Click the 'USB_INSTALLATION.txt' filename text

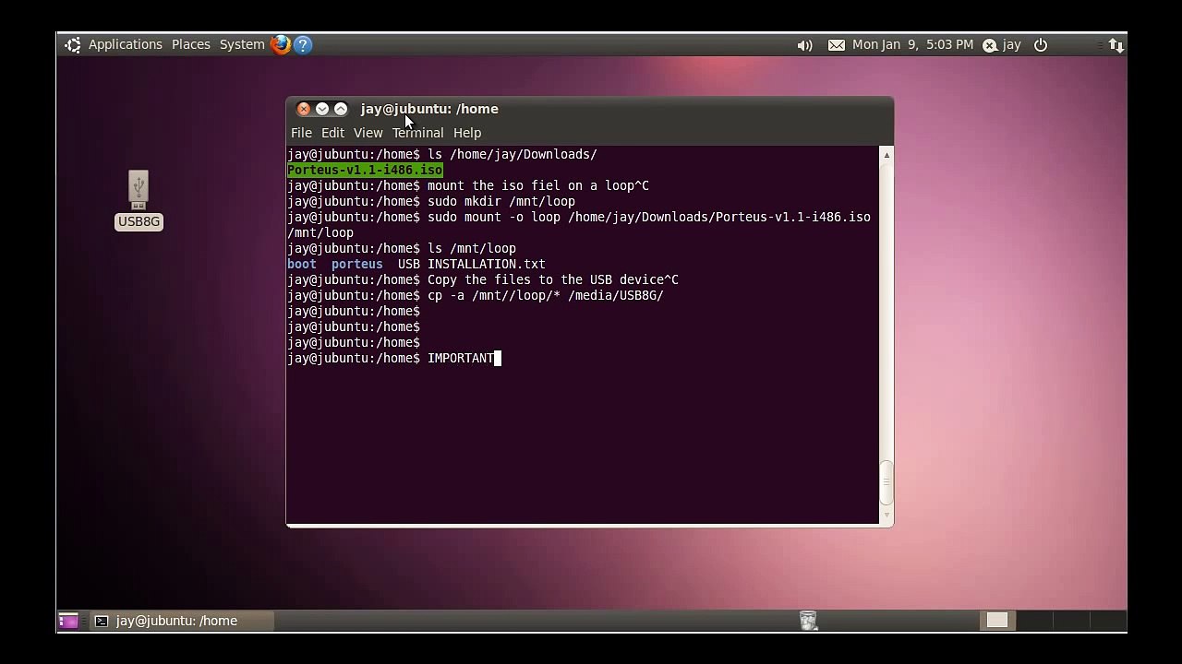pos(472,264)
